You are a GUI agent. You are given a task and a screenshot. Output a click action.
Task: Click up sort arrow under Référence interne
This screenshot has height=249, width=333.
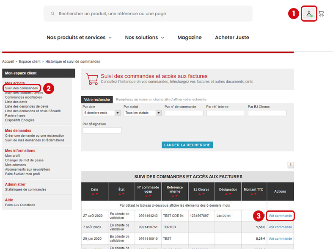tap(173, 196)
